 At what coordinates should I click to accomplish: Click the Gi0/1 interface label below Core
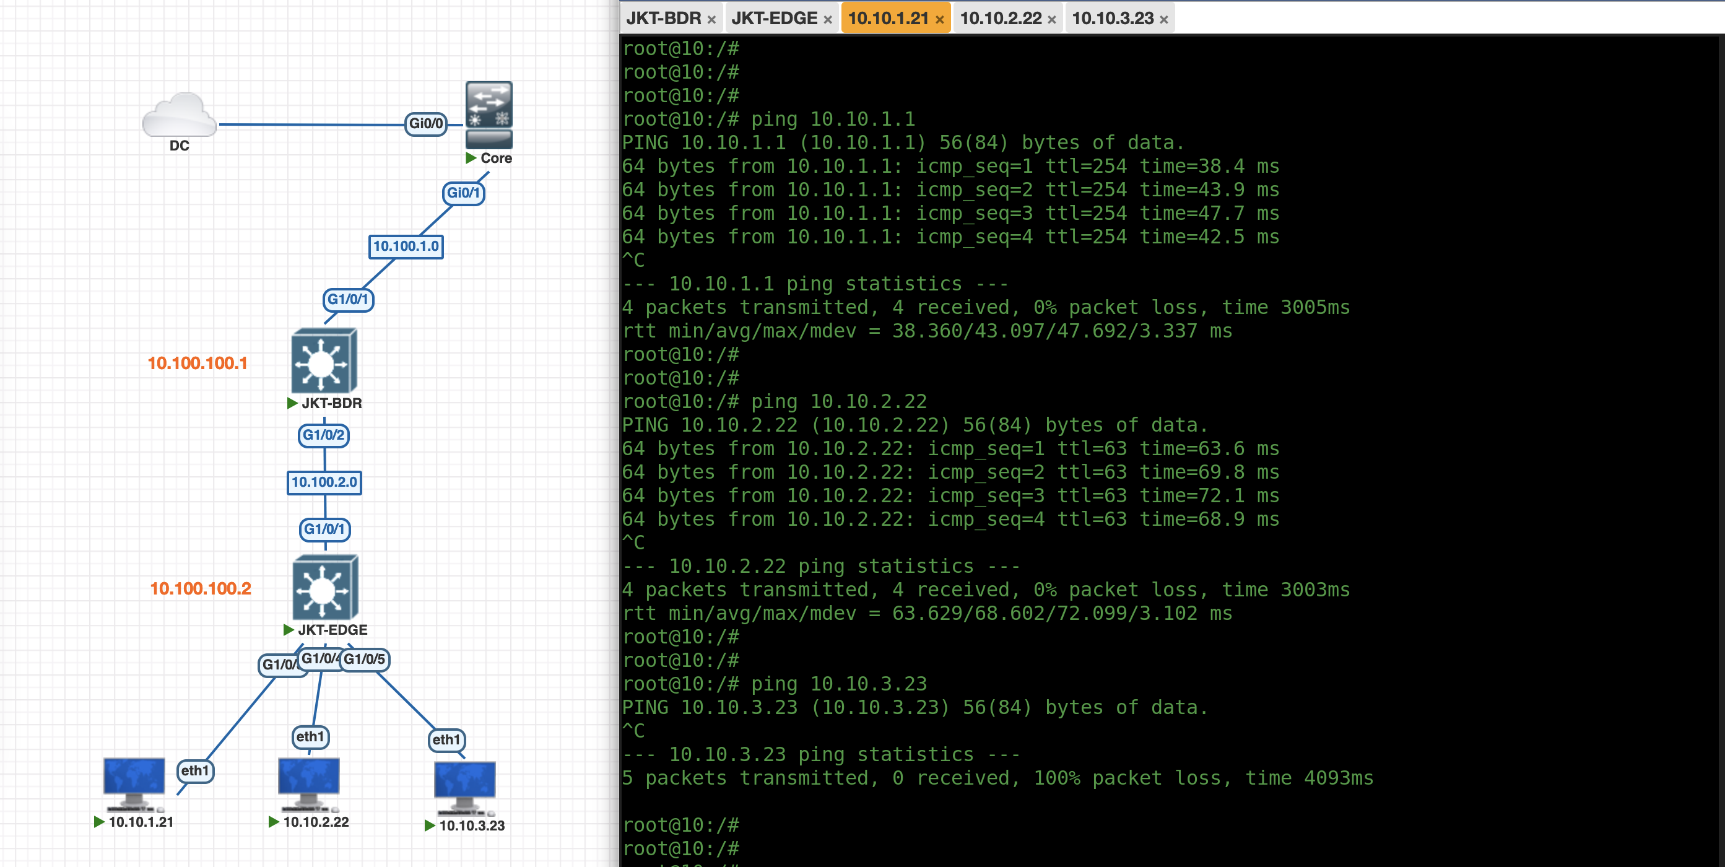point(463,193)
